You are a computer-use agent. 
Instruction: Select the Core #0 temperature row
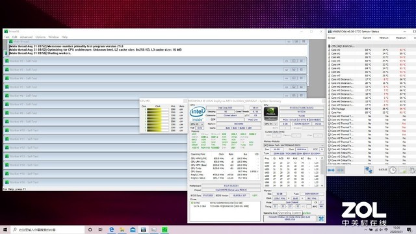pyautogui.click(x=371, y=49)
